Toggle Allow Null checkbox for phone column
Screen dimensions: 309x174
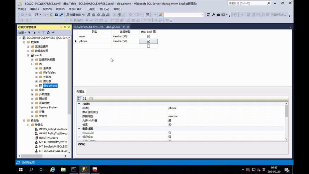click(x=148, y=41)
